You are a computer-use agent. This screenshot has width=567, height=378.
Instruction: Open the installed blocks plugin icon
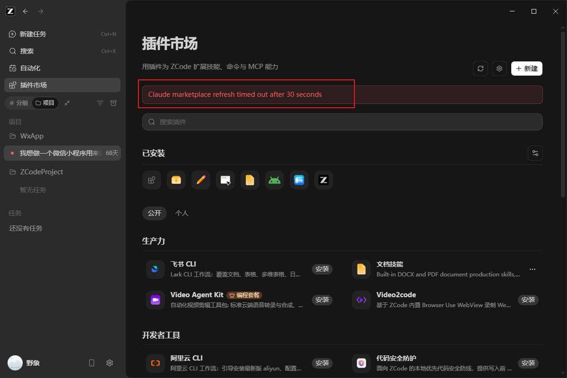tap(152, 180)
